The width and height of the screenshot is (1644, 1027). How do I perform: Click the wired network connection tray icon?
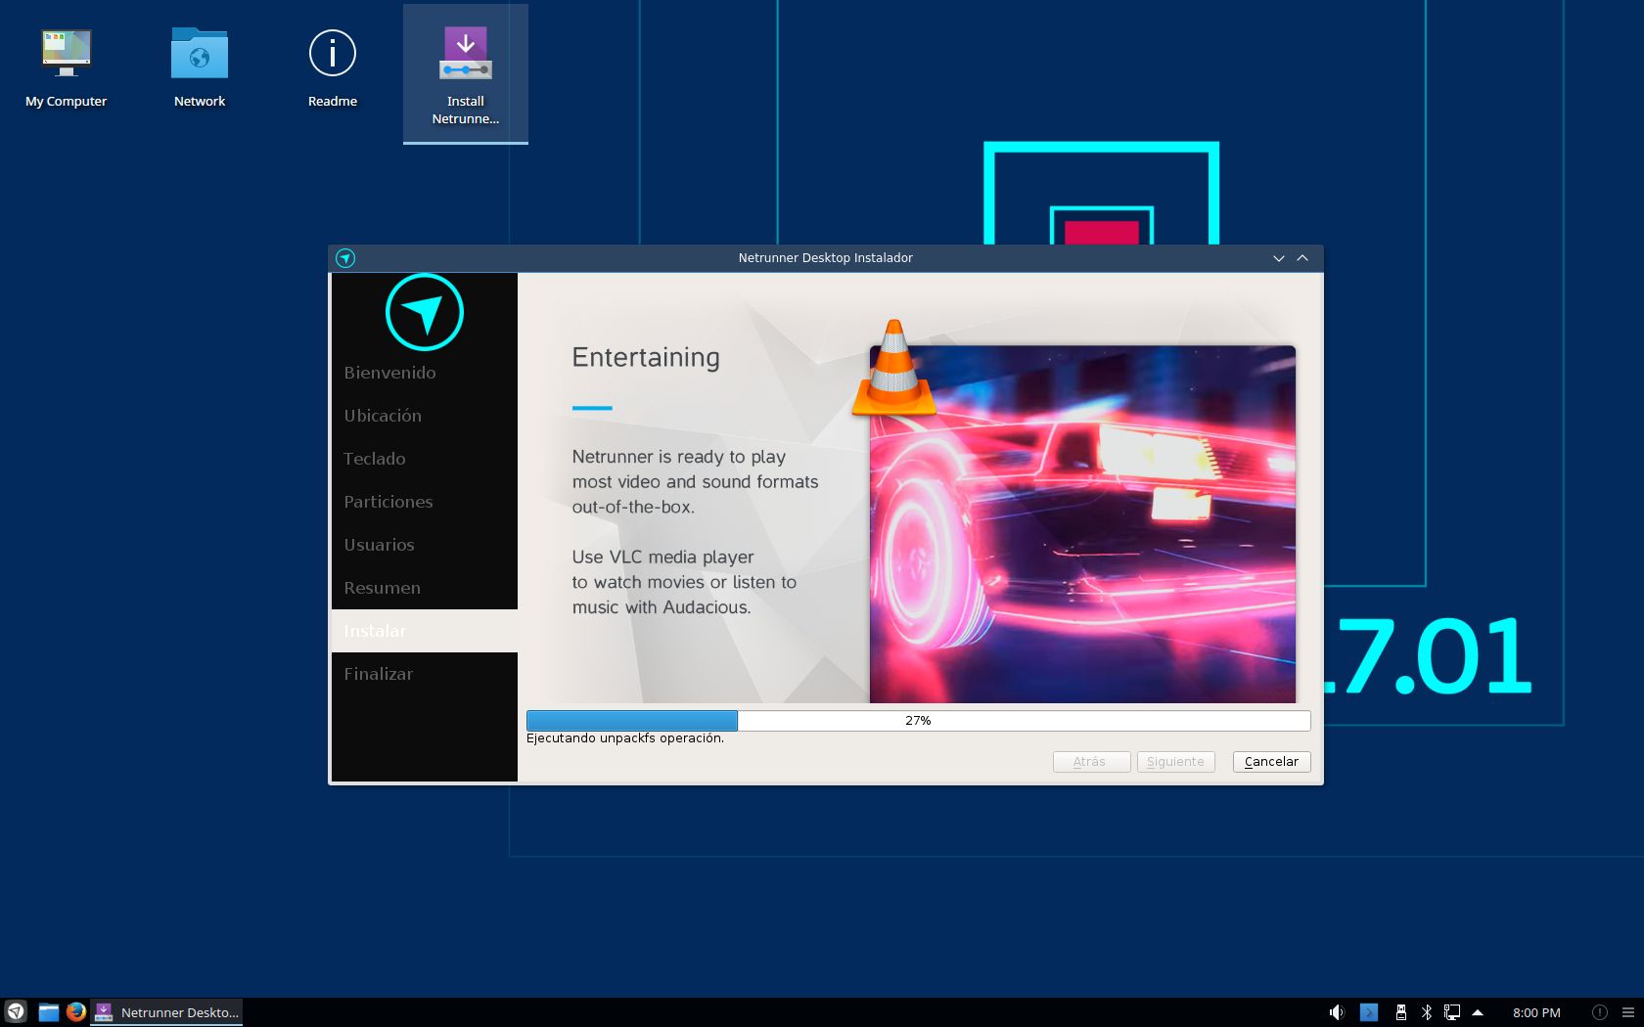pyautogui.click(x=1452, y=1012)
